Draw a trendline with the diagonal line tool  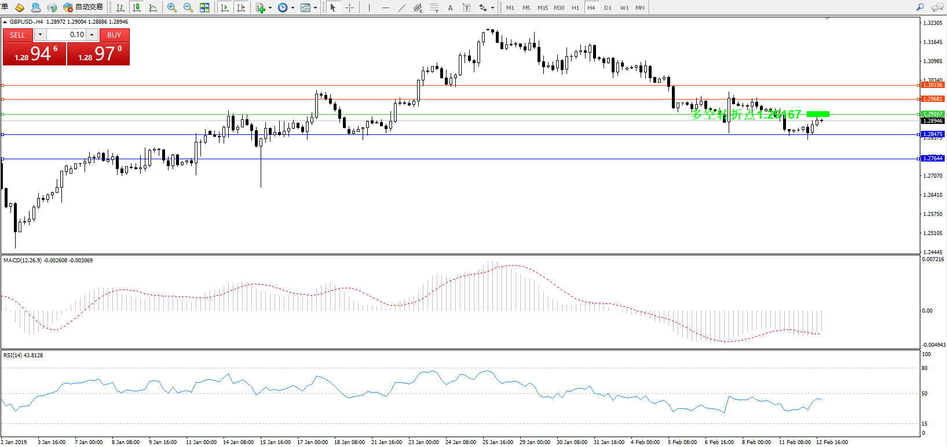click(x=402, y=8)
